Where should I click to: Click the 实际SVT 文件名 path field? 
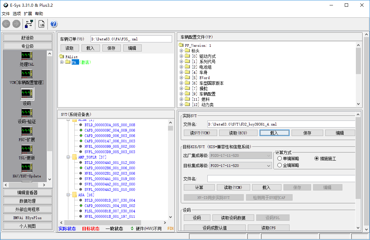[x=281, y=124]
